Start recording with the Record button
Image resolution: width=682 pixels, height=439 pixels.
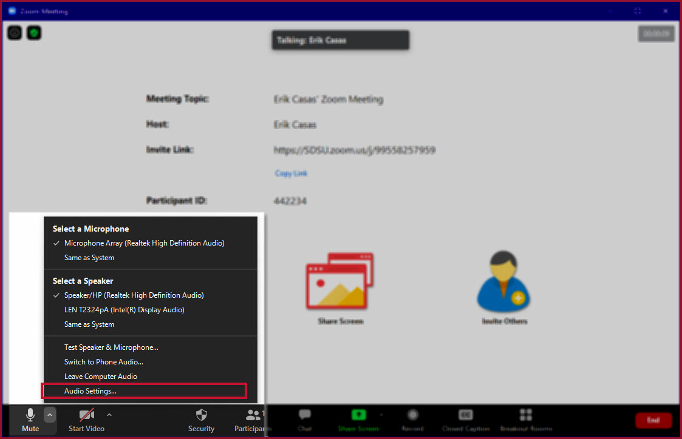tap(412, 420)
